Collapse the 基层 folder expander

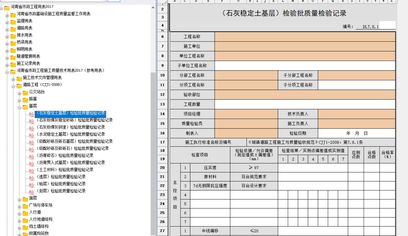19,108
